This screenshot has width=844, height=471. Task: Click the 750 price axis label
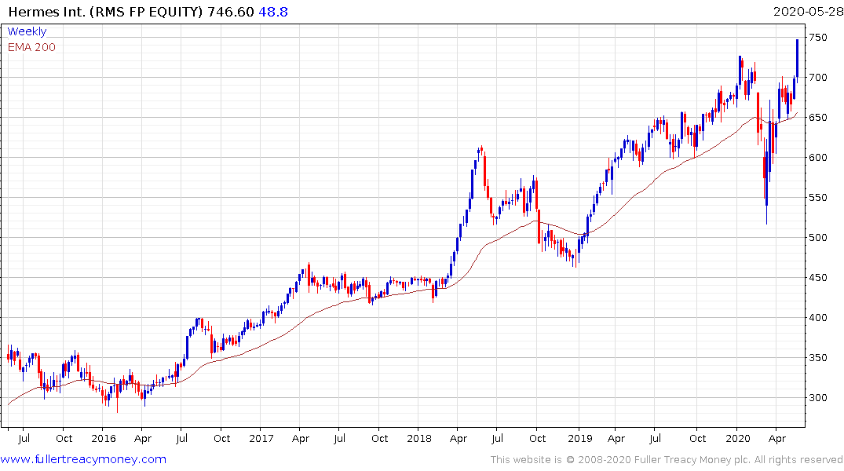pos(817,38)
